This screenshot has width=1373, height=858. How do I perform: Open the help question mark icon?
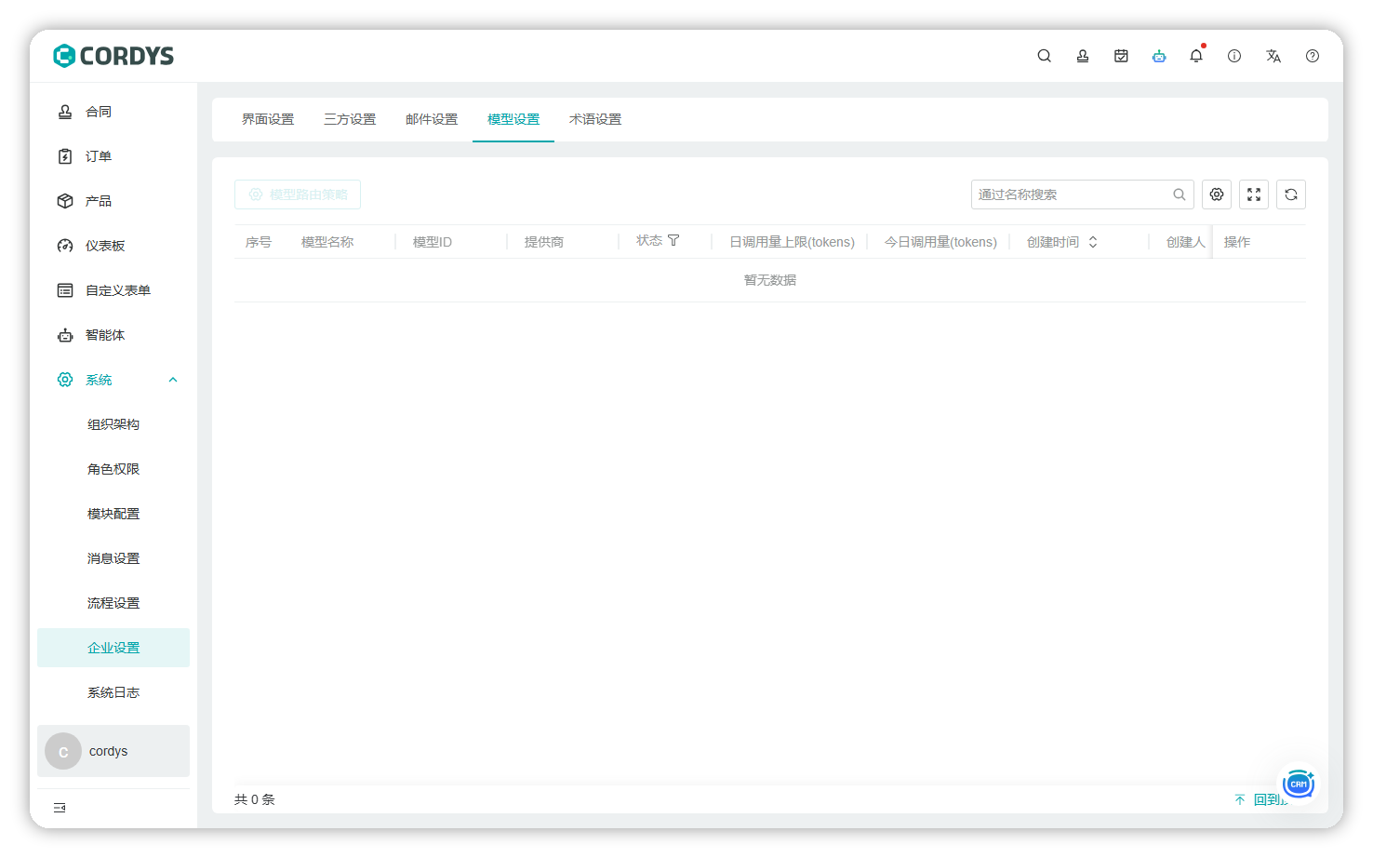(x=1313, y=56)
